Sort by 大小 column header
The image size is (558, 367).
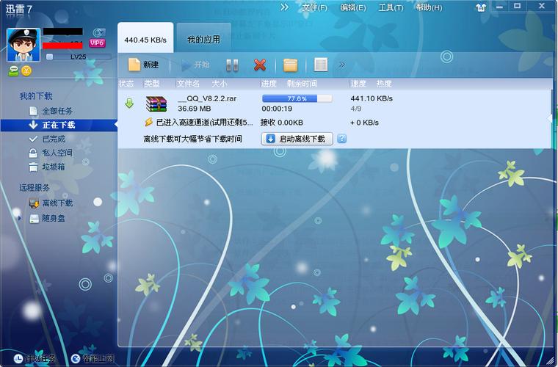(x=220, y=84)
